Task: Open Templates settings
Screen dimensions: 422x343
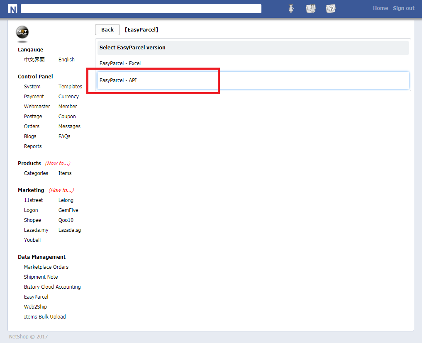Action: (70, 86)
